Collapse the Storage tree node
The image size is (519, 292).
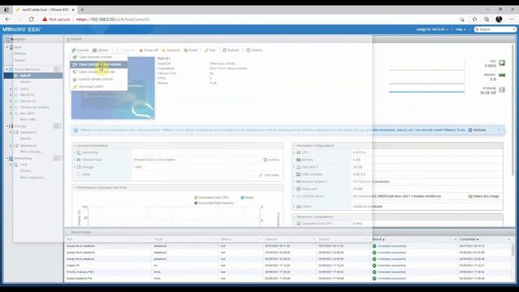click(x=7, y=127)
